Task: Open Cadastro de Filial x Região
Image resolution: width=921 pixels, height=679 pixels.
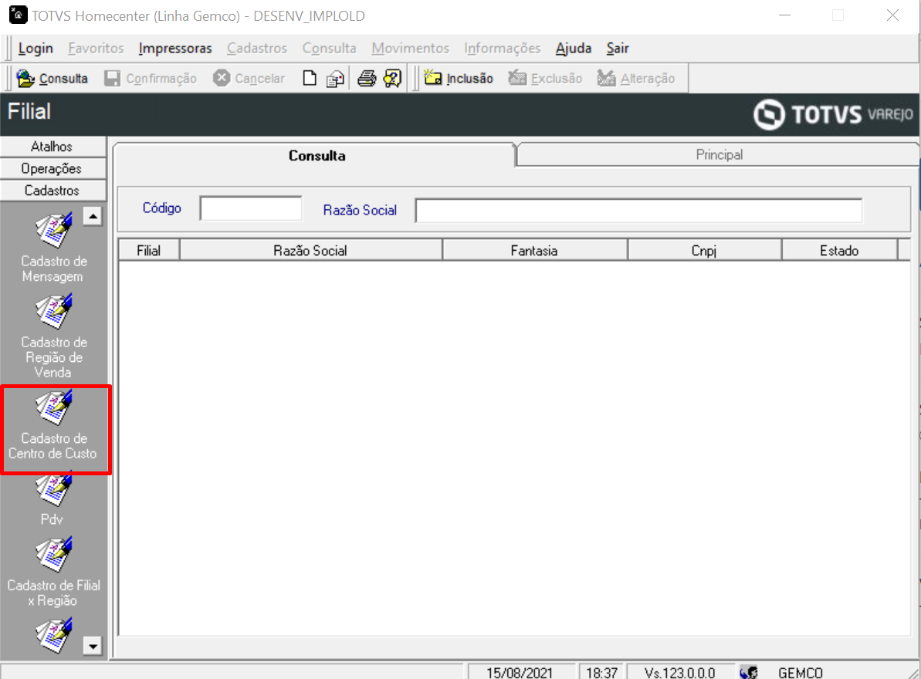Action: (53, 573)
